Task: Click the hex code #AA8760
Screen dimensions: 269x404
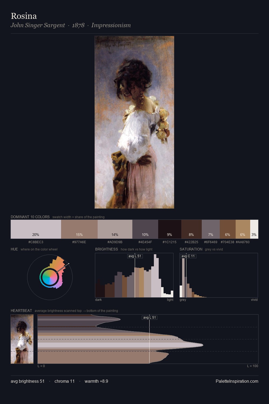Action: [243, 242]
